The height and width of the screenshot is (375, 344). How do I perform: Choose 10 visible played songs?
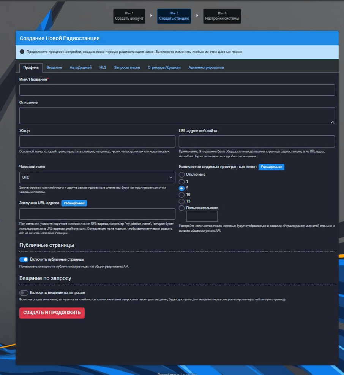click(182, 195)
